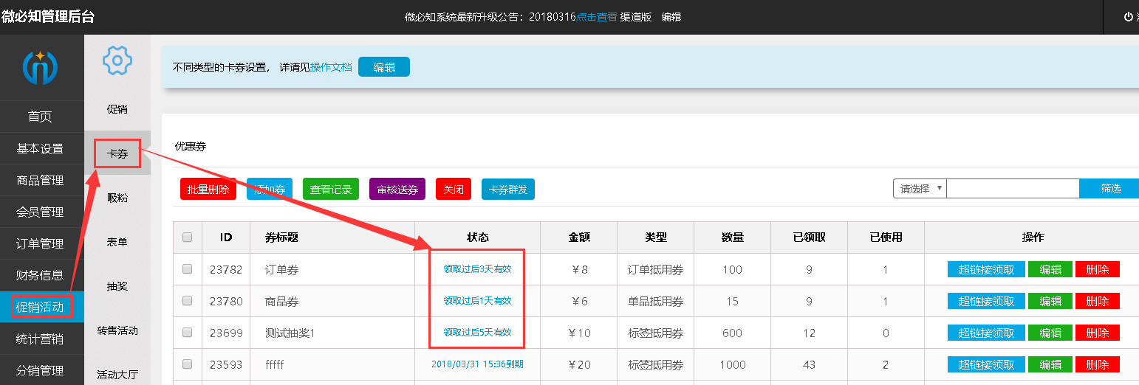This screenshot has width=1139, height=385.
Task: Click status 领取过后3天有效
Action: (x=477, y=269)
